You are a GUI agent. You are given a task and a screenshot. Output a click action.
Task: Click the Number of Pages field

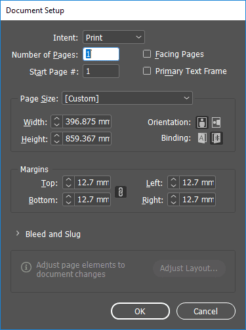[101, 54]
